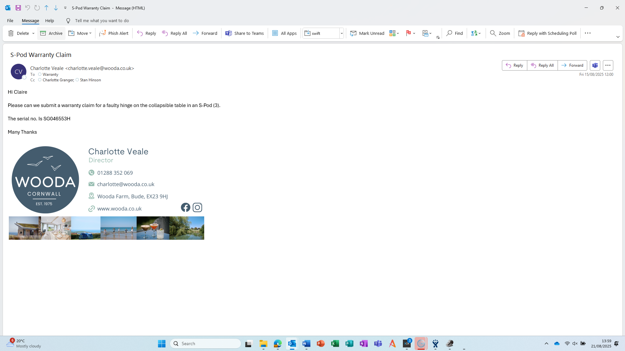Open PowerPoint from the taskbar

click(x=320, y=344)
